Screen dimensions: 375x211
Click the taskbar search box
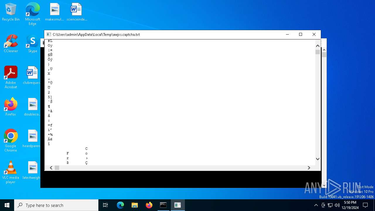coord(56,205)
